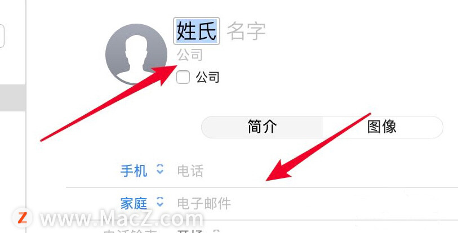Viewport: 458px width, 233px height.
Task: Click the up-down arrows beside 家庭
Action: tap(160, 201)
